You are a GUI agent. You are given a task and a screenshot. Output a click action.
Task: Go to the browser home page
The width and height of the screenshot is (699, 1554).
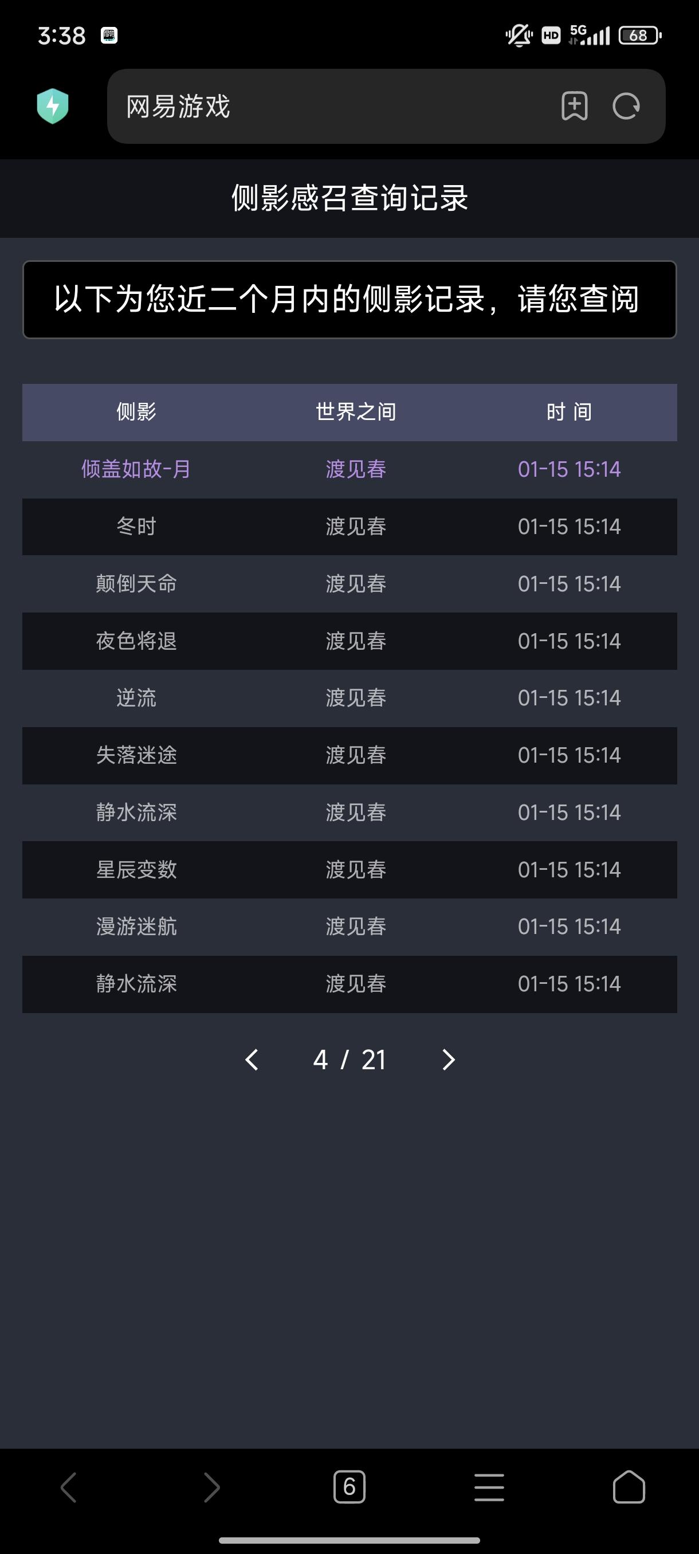click(629, 1486)
